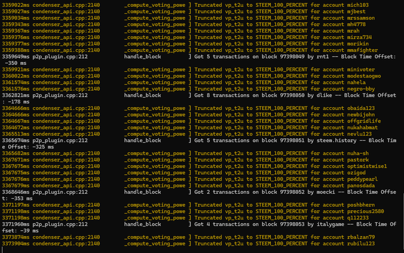Screen dimensions: 404x253
Task: Click block number 97398053
Action: pyautogui.click(x=292, y=224)
